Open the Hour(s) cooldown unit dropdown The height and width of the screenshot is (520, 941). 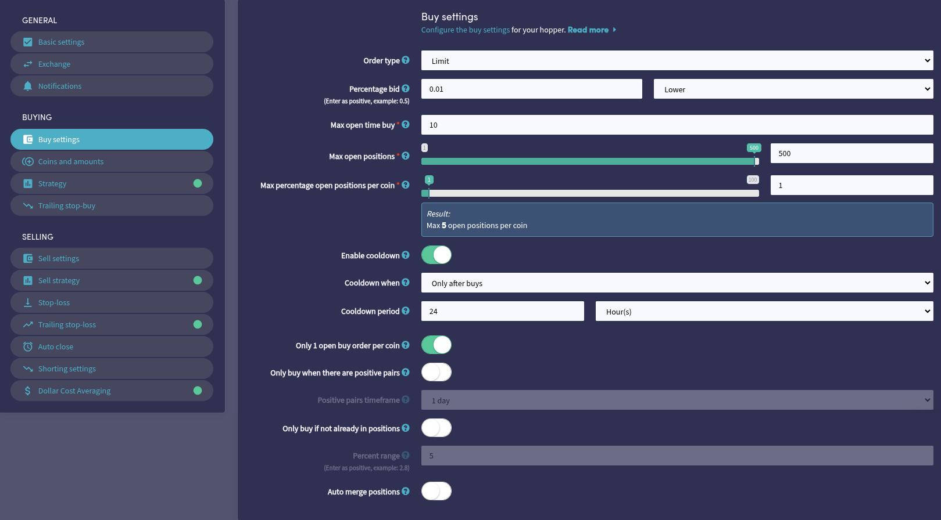(x=764, y=312)
